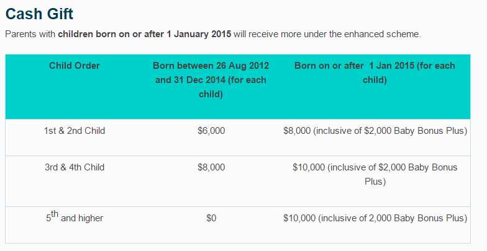Click the word 'Plus)' on second line of 3rd row
This screenshot has height=251, width=487.
[375, 181]
